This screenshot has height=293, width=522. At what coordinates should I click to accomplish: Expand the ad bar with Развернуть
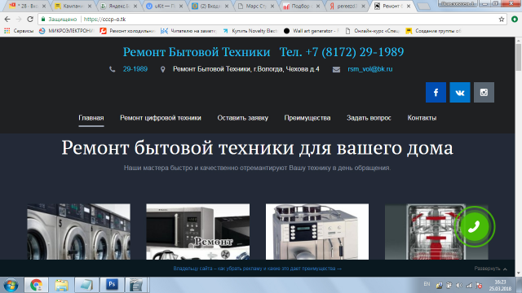point(490,269)
